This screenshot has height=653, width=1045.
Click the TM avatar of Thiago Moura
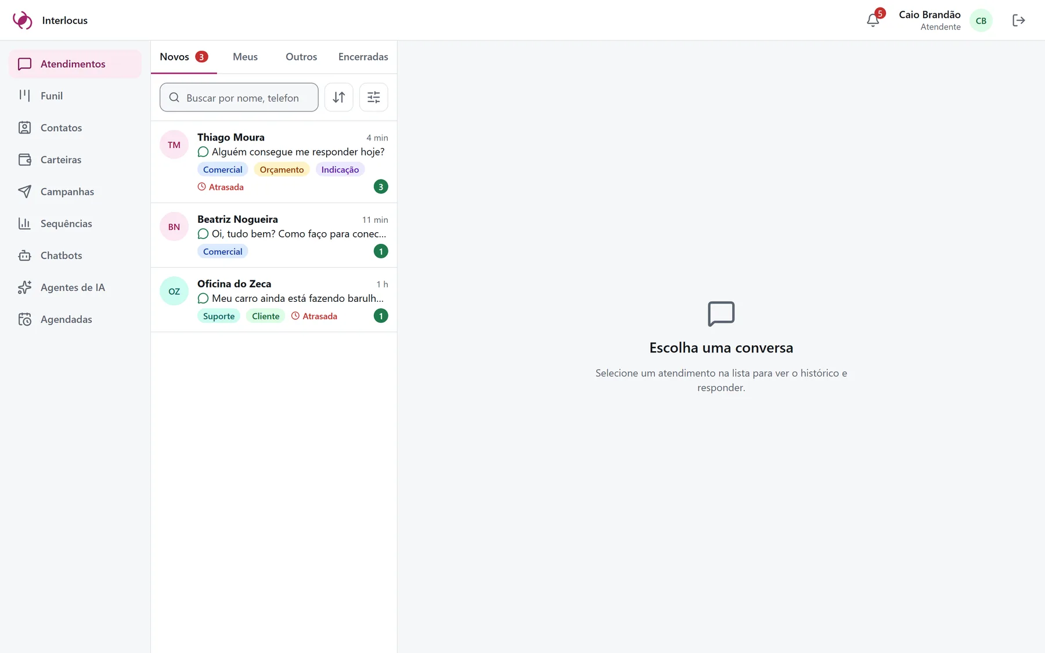coord(174,145)
